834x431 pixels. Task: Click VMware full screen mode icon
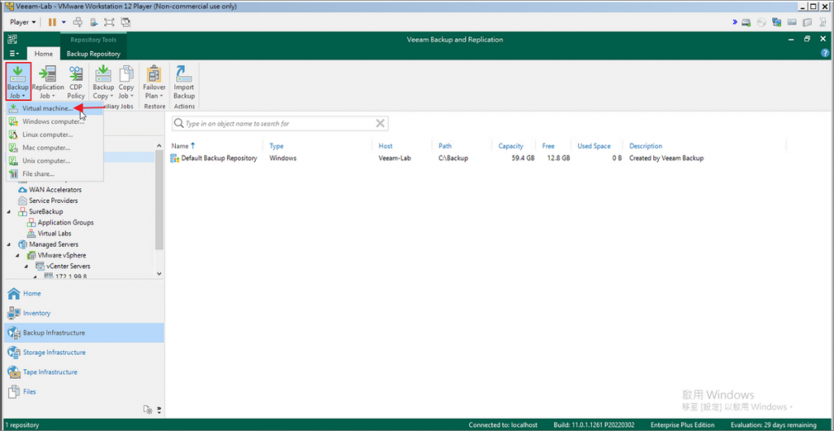pos(109,22)
